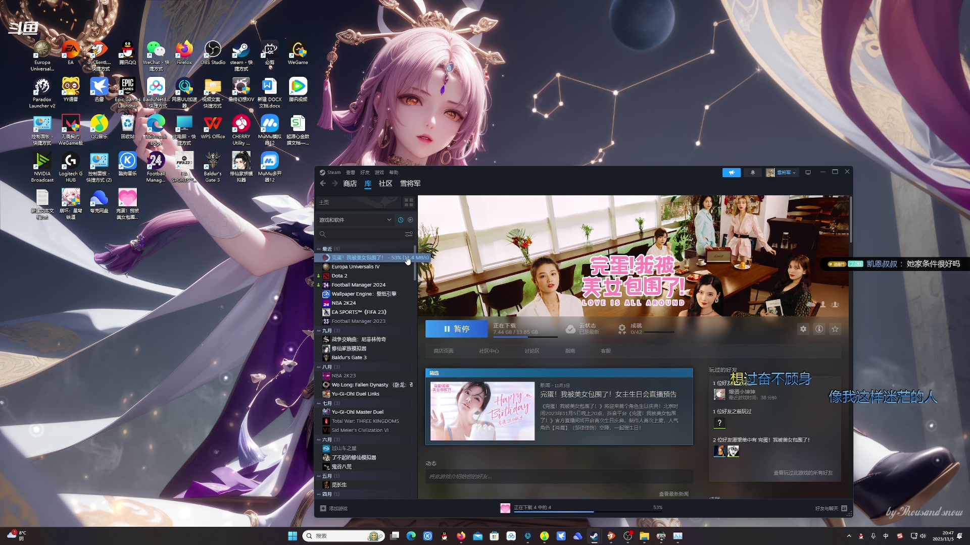Collapse the 九月 group
The height and width of the screenshot is (545, 970).
coord(319,331)
